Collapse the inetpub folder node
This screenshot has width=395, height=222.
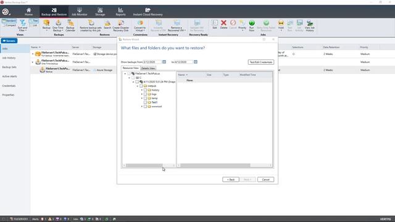coord(137,86)
